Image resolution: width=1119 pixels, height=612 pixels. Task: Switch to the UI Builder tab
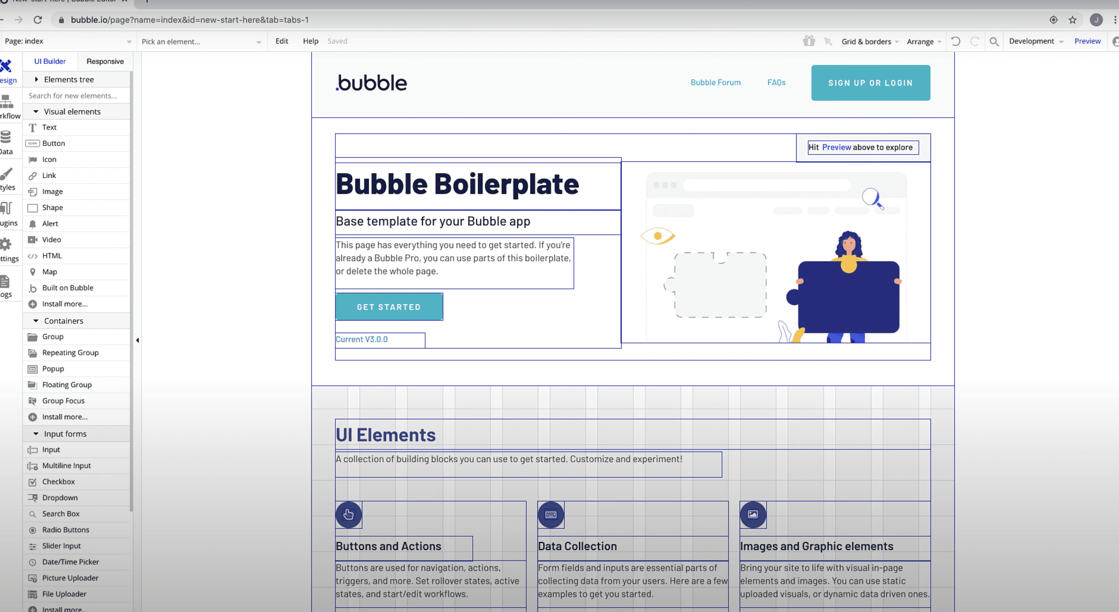point(50,61)
